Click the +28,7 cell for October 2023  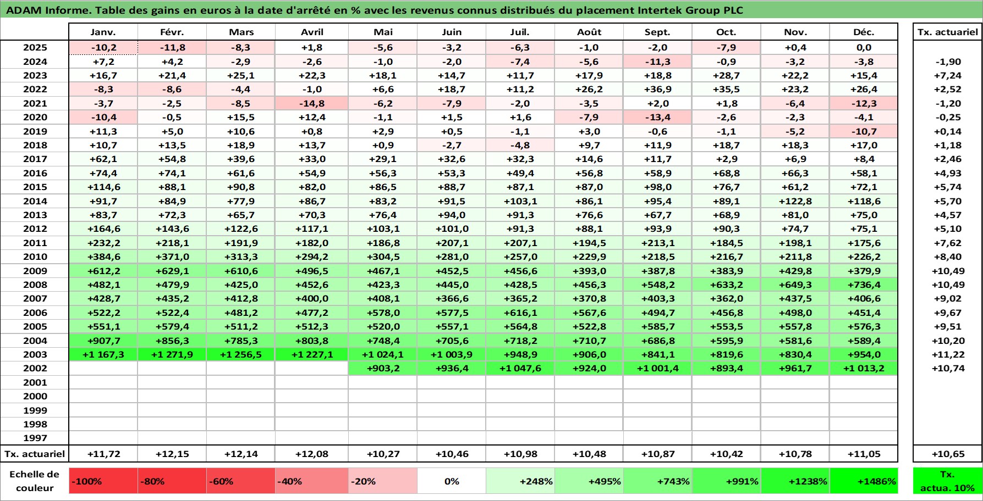point(726,75)
